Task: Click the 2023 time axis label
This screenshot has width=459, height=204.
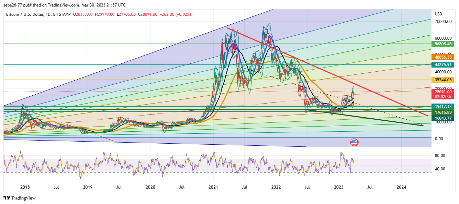Action: point(339,187)
